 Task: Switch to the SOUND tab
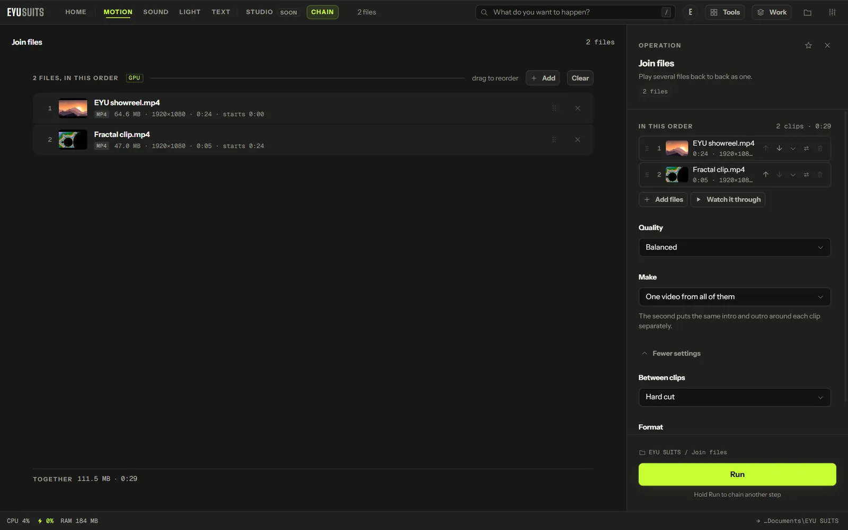pyautogui.click(x=156, y=12)
